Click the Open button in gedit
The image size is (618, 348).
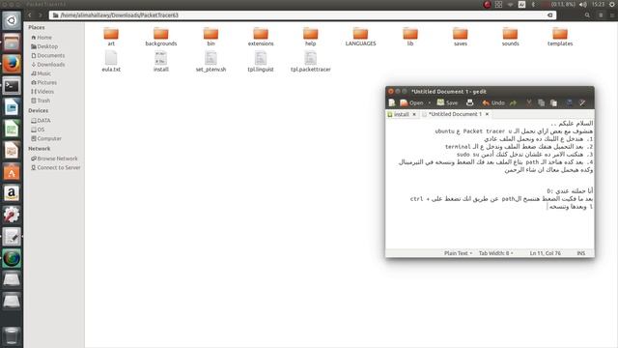coord(411,102)
